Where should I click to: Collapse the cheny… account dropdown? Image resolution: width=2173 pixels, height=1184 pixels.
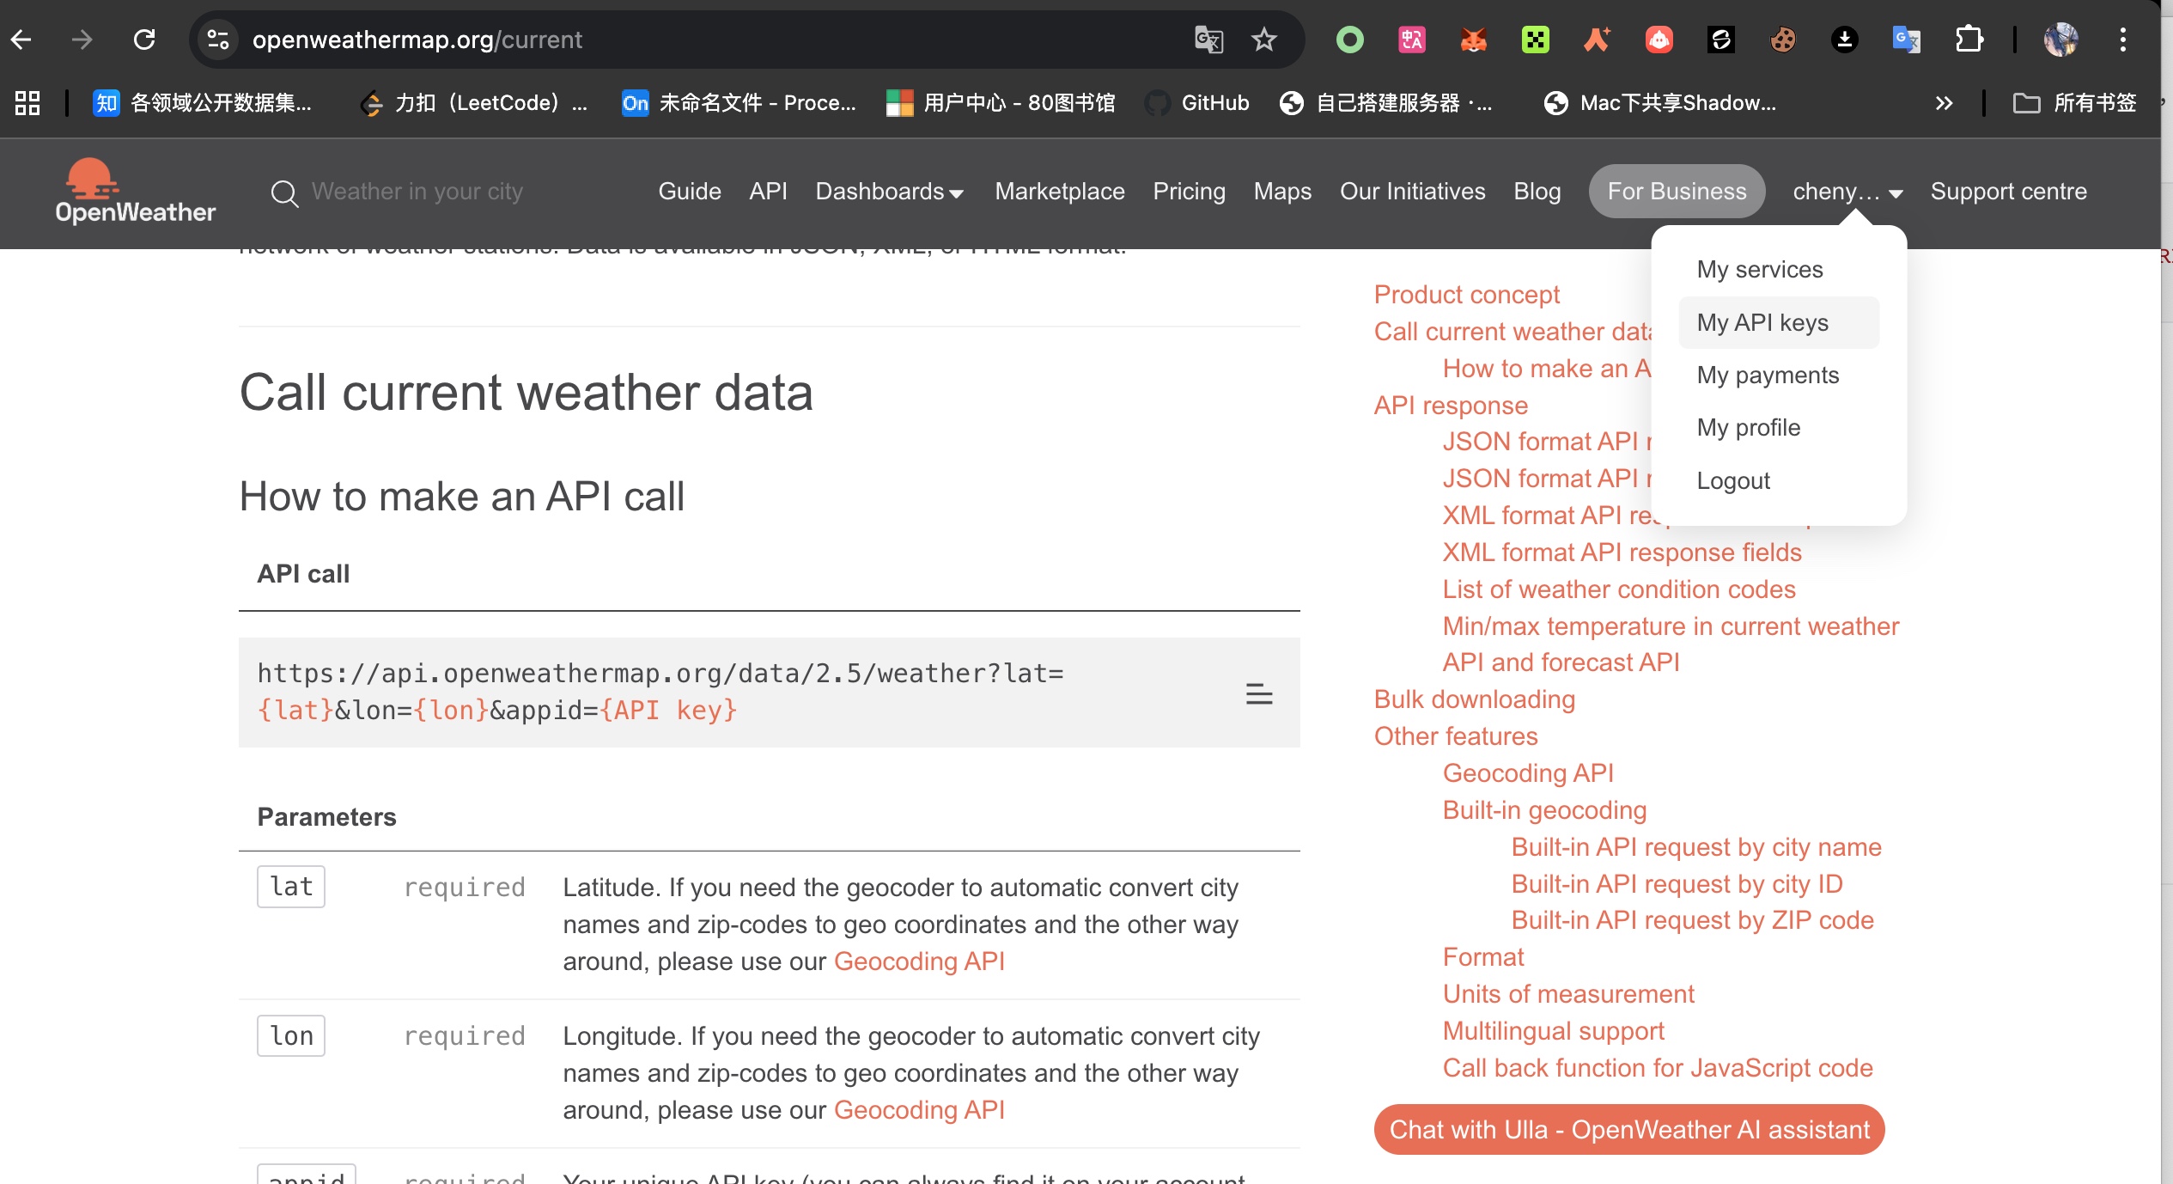pyautogui.click(x=1847, y=192)
